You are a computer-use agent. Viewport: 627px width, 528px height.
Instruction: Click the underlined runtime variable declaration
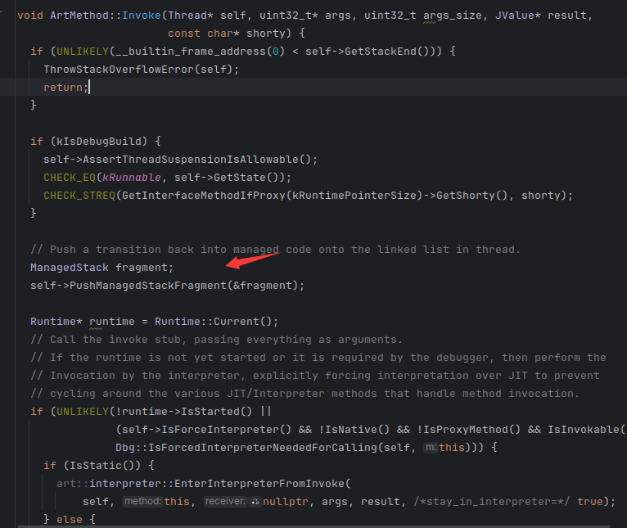click(112, 321)
